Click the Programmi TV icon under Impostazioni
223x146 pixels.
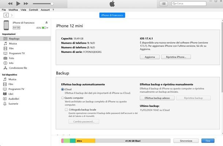tap(5, 53)
